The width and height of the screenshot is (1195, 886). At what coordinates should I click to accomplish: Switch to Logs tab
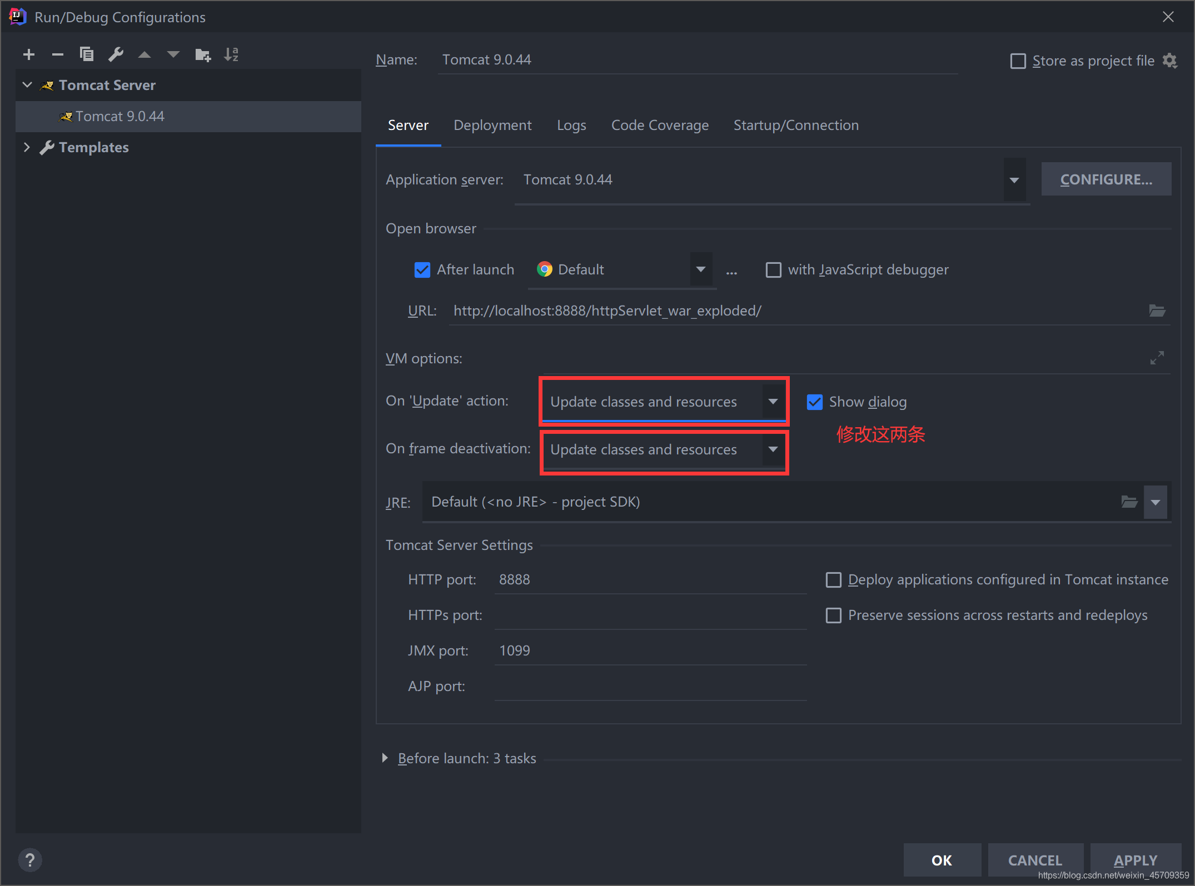tap(571, 126)
